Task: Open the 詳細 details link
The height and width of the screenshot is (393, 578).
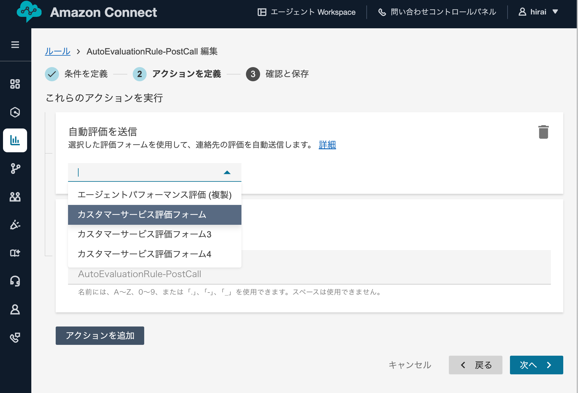Action: (327, 145)
